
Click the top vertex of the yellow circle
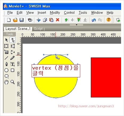(x=55, y=55)
